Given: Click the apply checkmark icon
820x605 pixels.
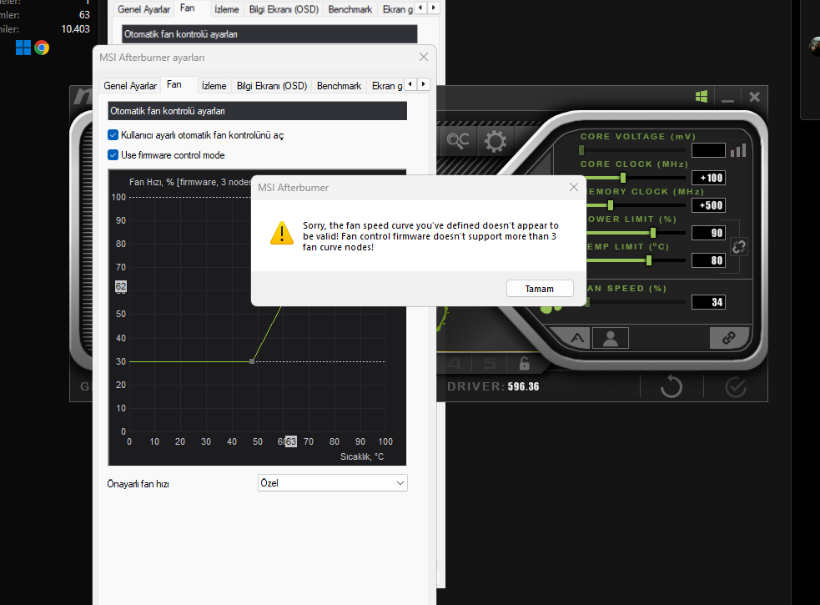Looking at the screenshot, I should coord(735,387).
